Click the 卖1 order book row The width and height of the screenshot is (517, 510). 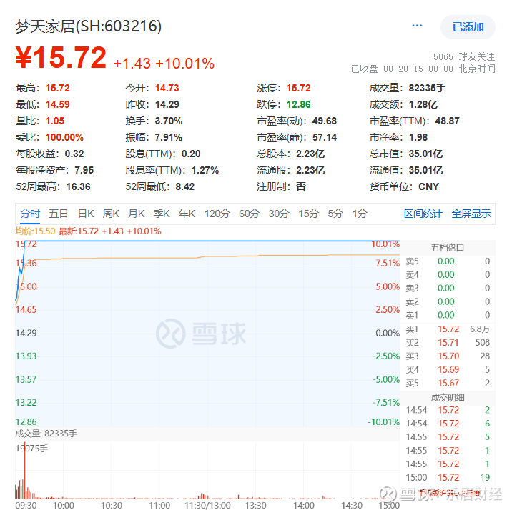click(448, 315)
